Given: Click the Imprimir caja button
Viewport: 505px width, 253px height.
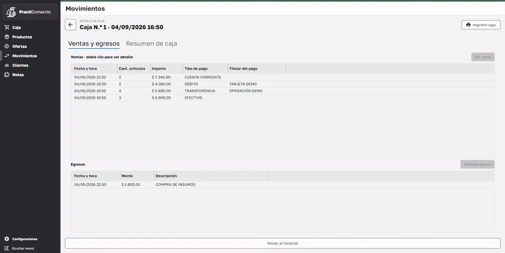Looking at the screenshot, I should tap(481, 25).
